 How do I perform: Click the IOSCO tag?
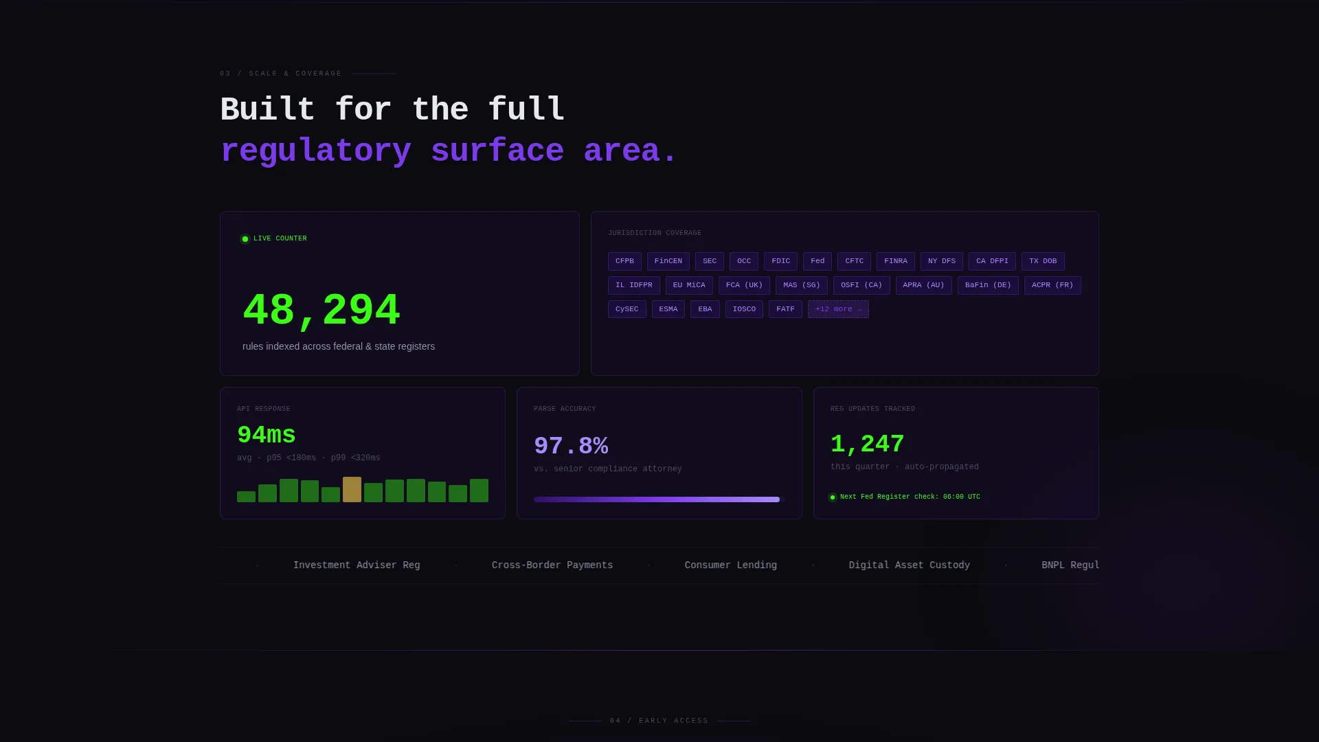pos(744,309)
